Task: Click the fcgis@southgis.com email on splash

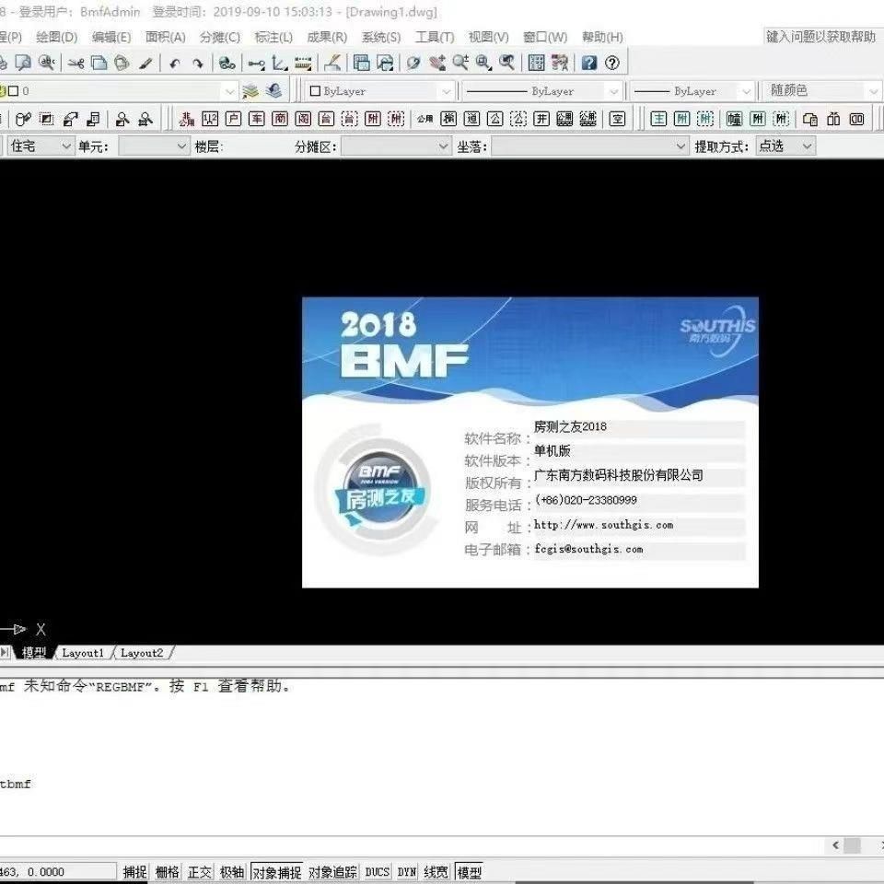Action: point(588,549)
